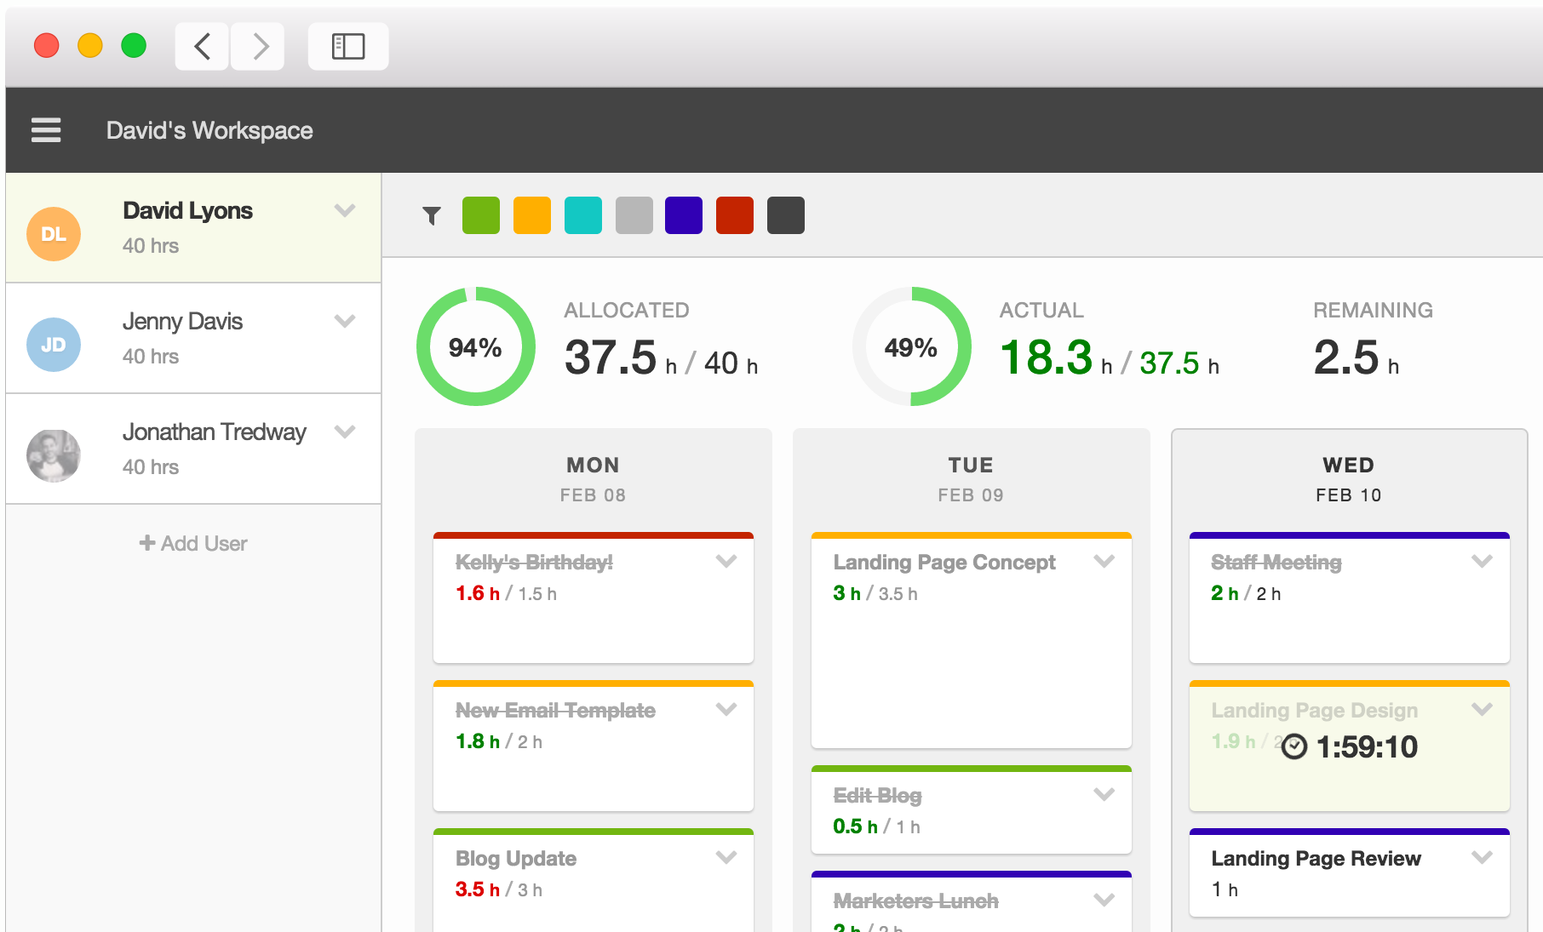The image size is (1543, 932).
Task: Go back with the left arrow
Action: [202, 46]
